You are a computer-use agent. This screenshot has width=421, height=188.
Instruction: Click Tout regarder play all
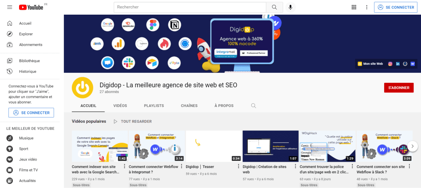[133, 121]
